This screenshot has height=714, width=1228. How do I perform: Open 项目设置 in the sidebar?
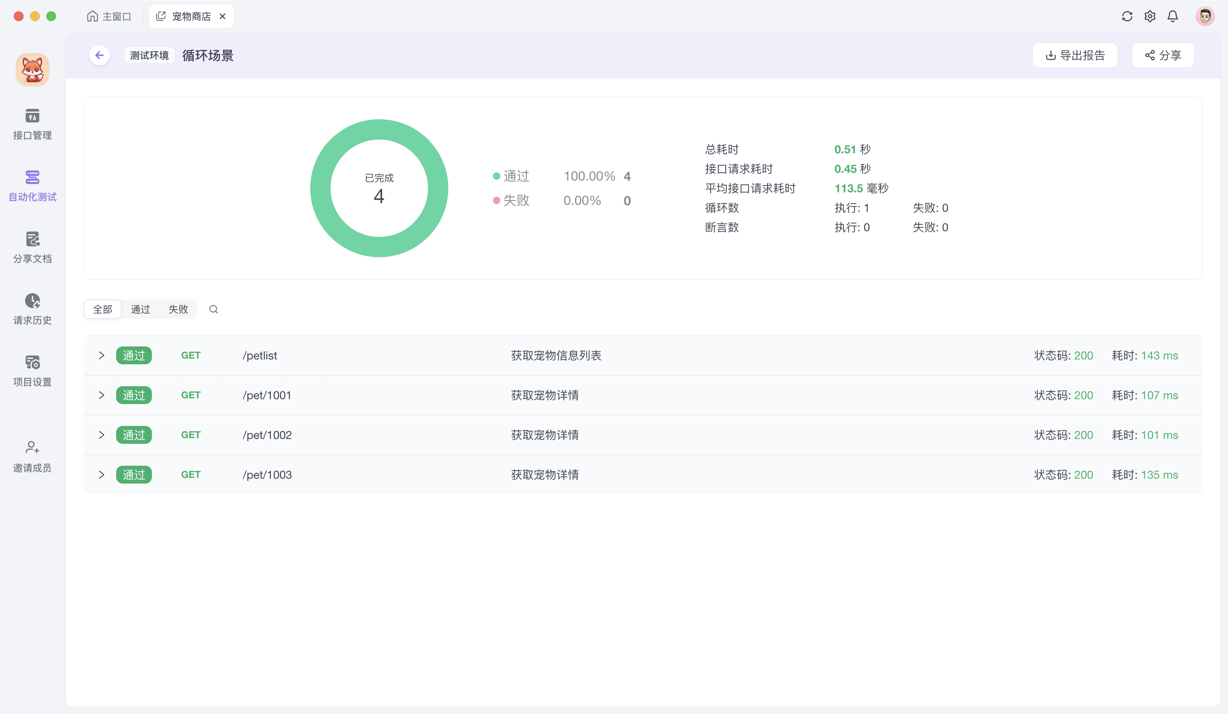point(32,371)
